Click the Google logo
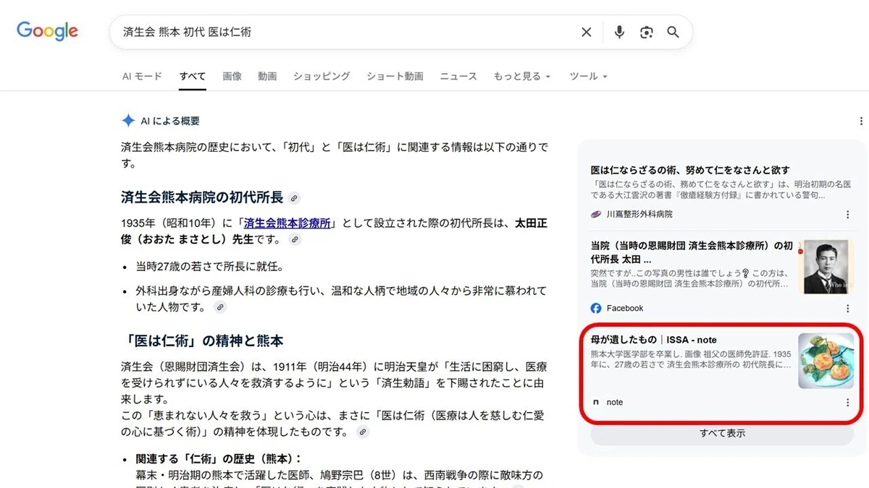Viewport: 869px width, 488px height. coord(48,31)
